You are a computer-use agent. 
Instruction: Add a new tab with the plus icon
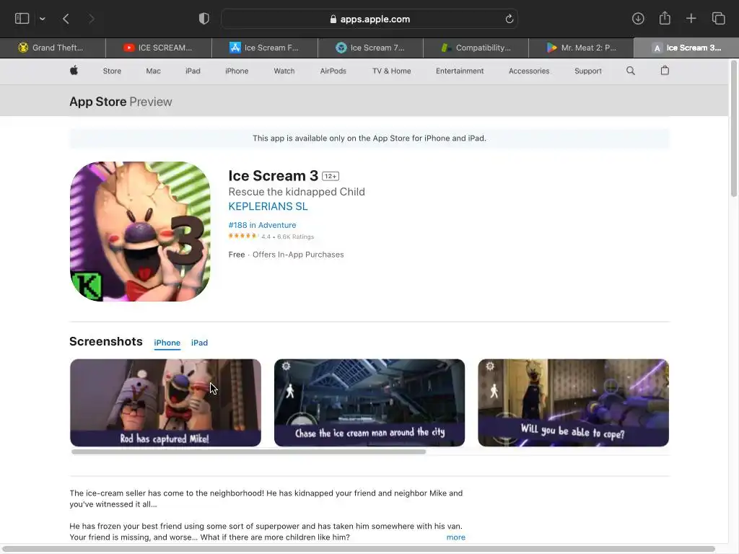pyautogui.click(x=691, y=19)
